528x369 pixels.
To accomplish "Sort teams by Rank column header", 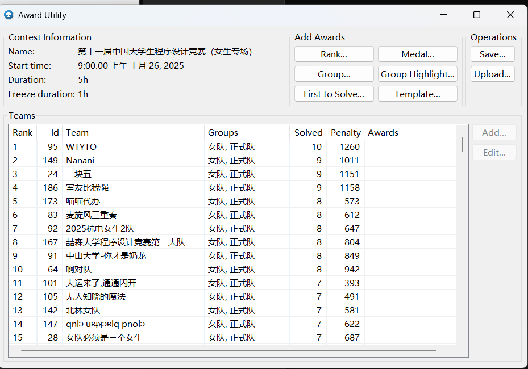I will click(23, 133).
